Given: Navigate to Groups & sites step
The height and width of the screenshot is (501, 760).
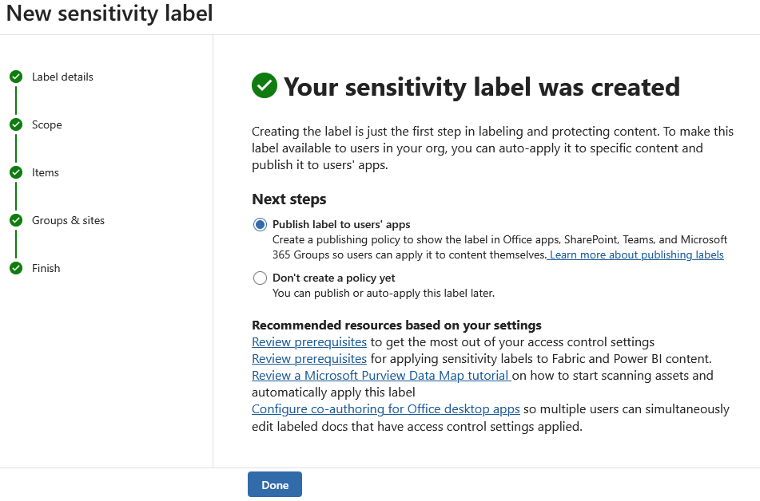Looking at the screenshot, I should point(68,220).
